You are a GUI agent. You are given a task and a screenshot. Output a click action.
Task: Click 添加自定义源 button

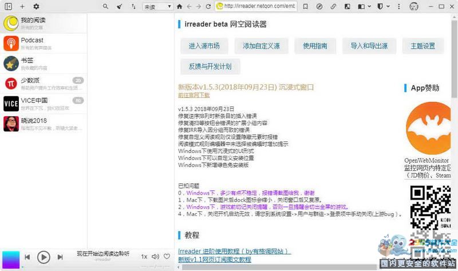(261, 46)
